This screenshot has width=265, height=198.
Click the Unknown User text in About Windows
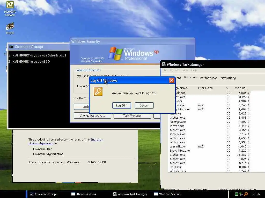[42, 149]
